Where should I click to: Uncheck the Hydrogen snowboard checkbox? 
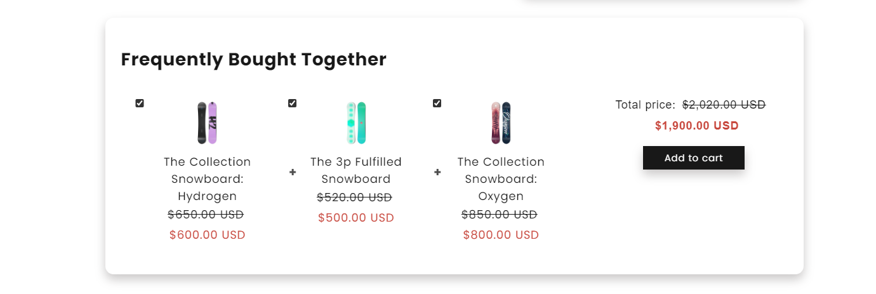(x=140, y=104)
